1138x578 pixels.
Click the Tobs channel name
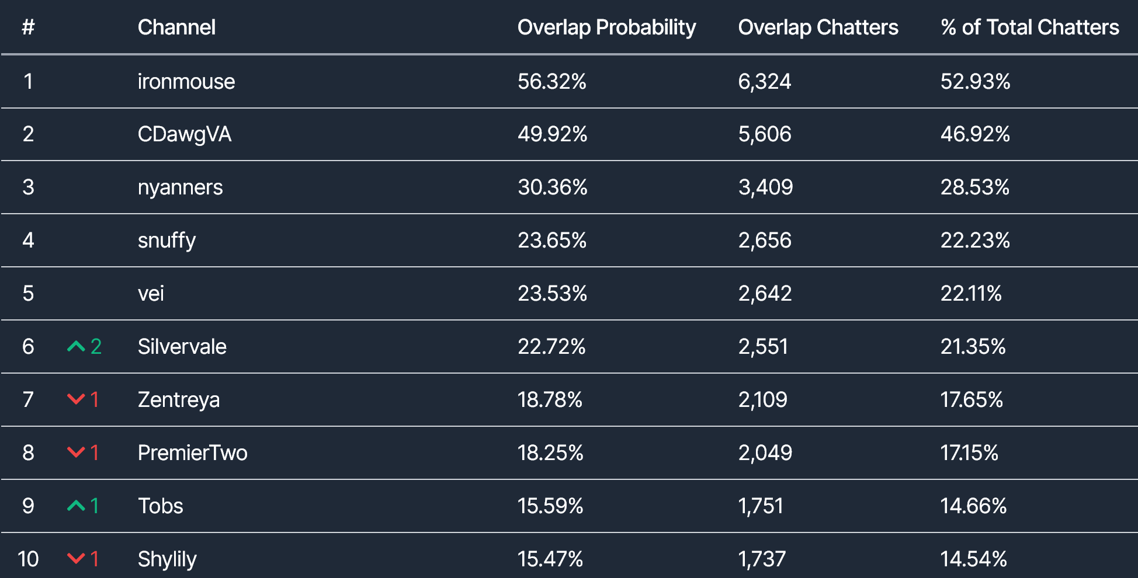pyautogui.click(x=161, y=506)
